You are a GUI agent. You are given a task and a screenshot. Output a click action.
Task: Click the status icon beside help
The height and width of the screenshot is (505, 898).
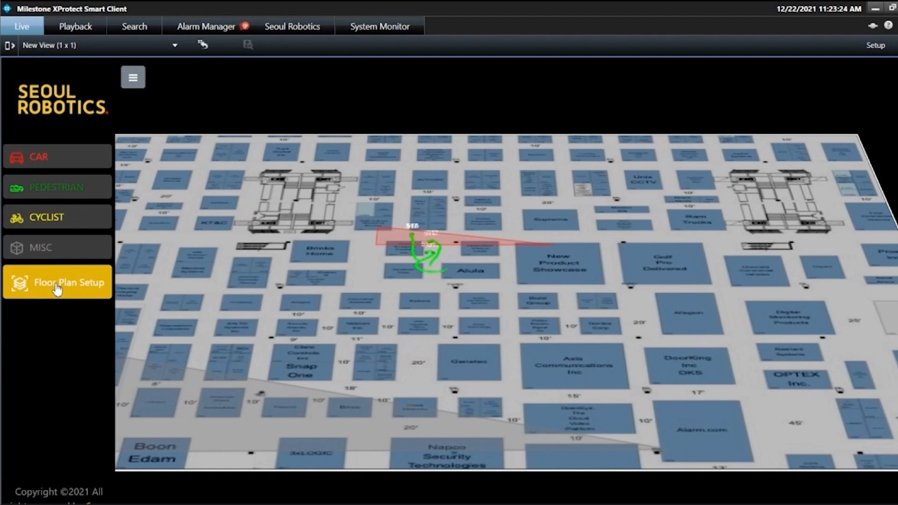coord(873,26)
